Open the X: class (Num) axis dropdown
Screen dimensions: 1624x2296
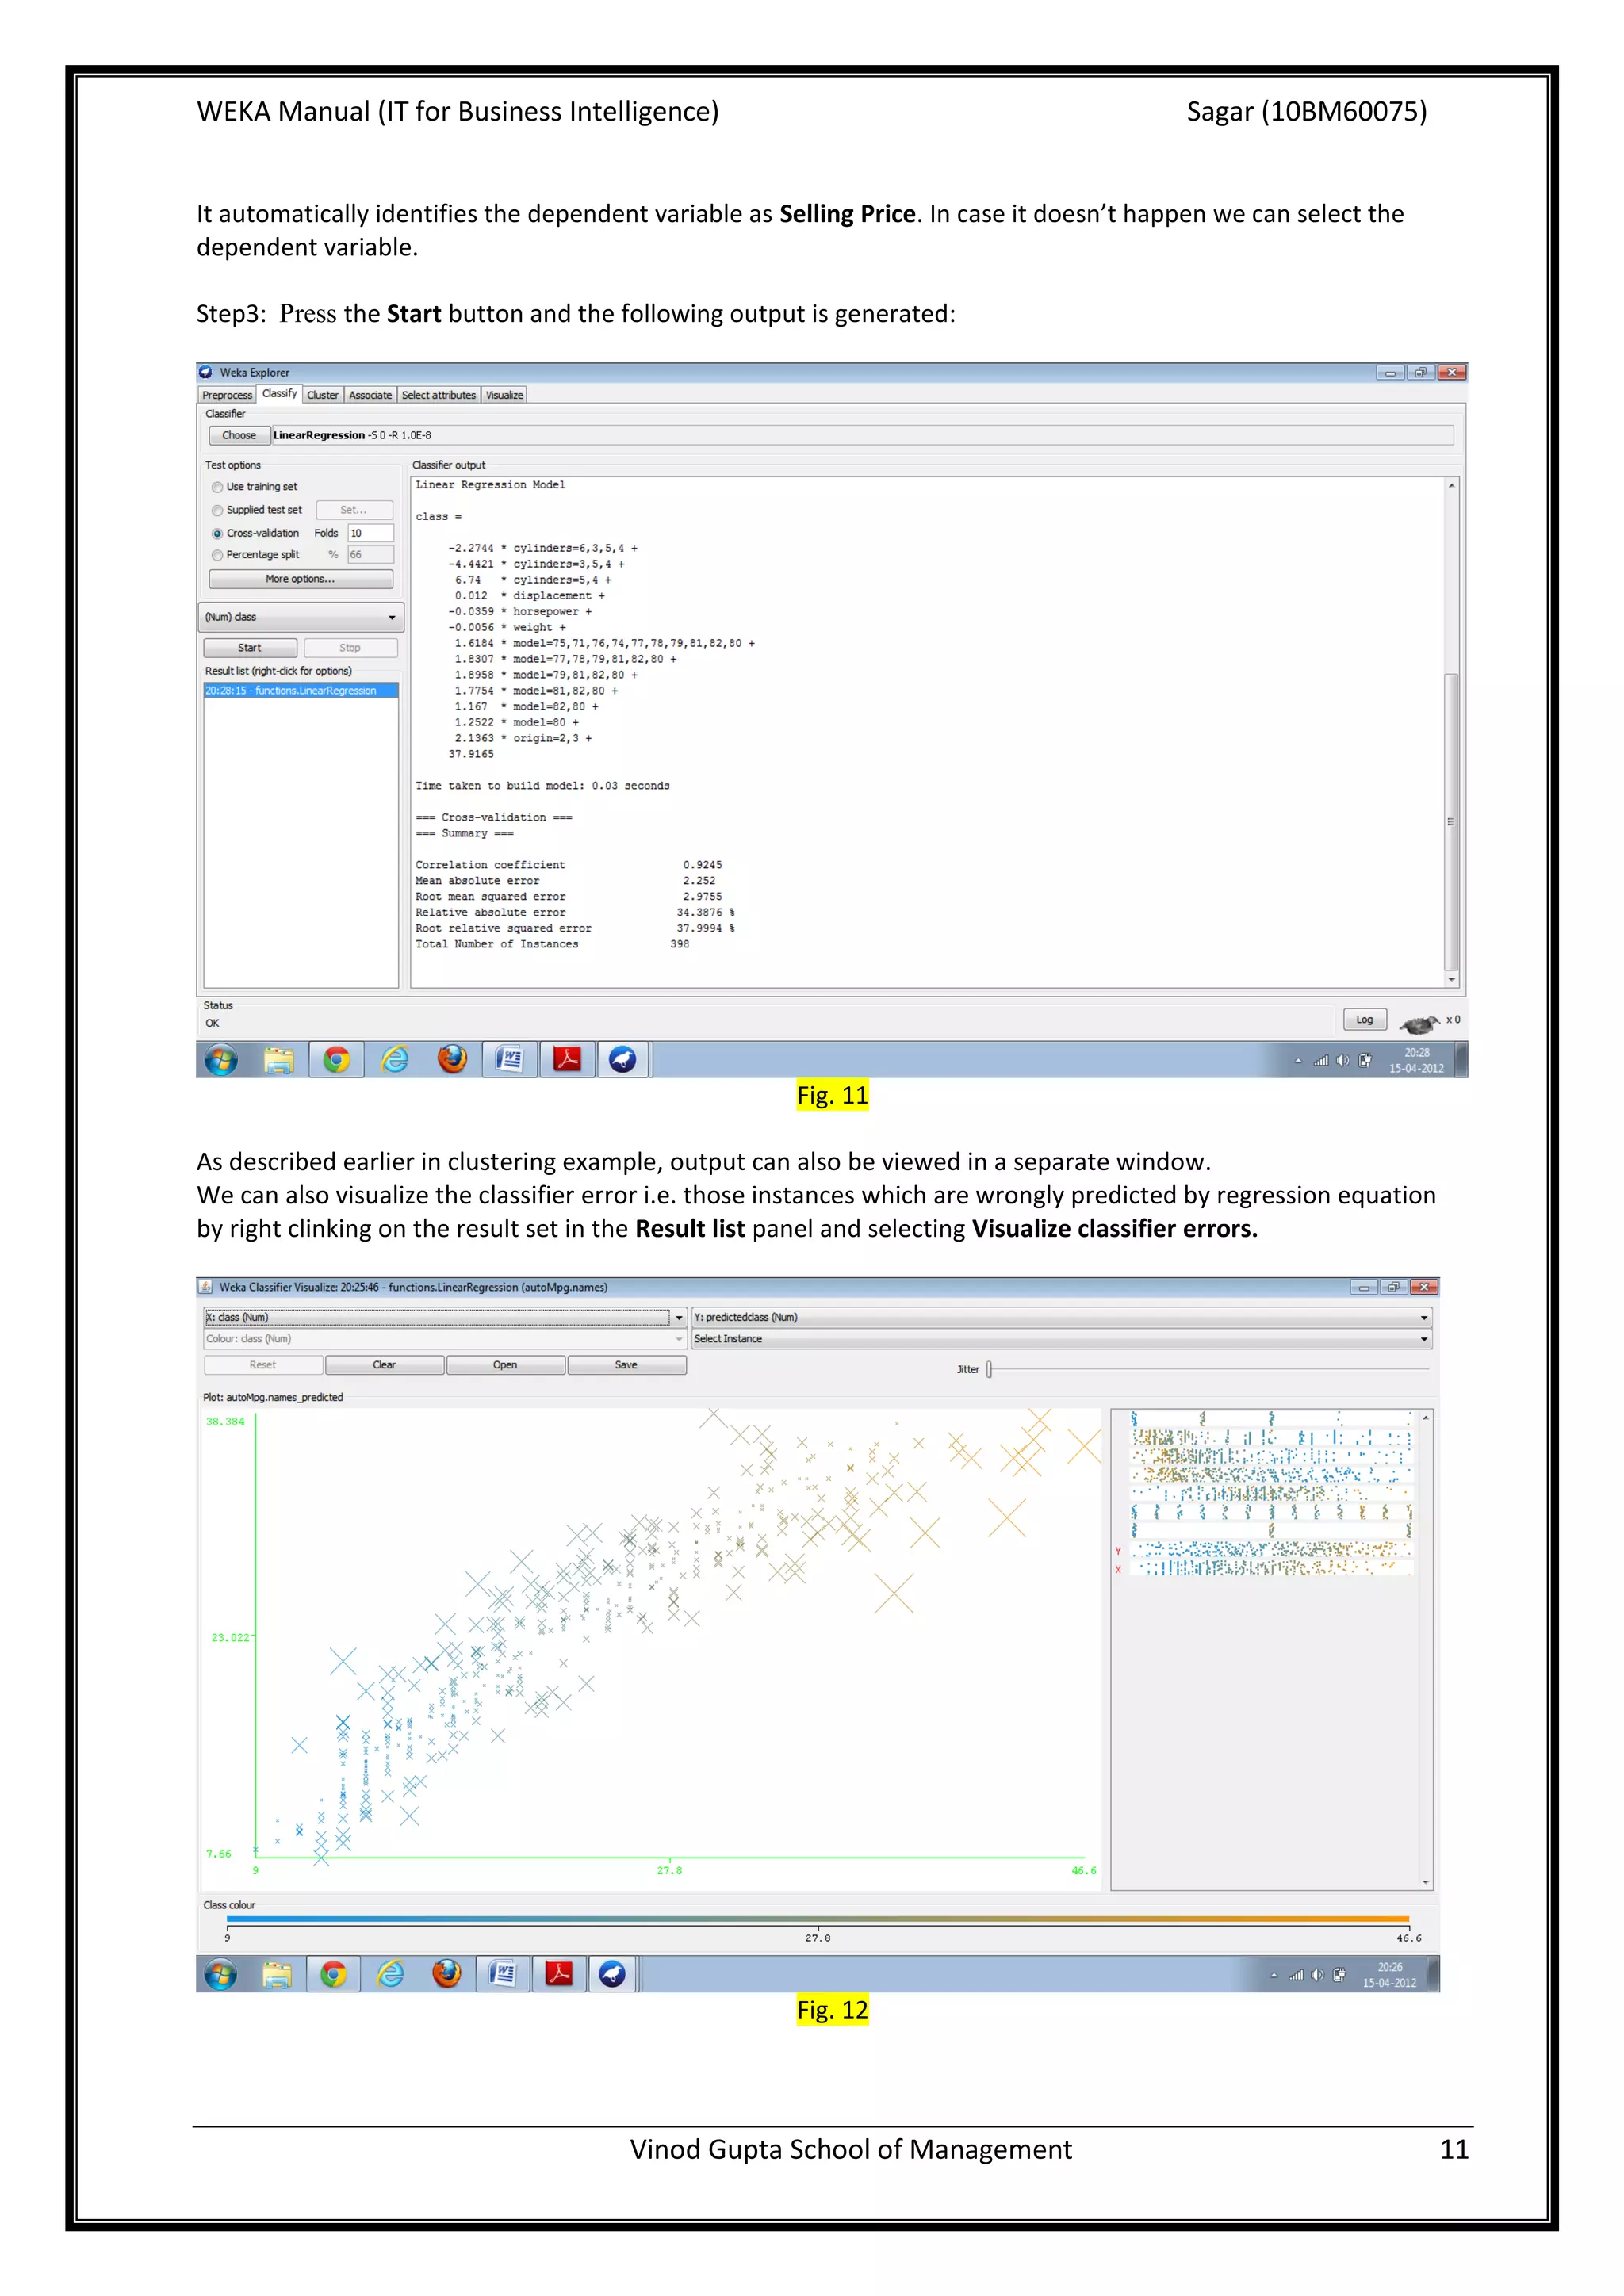click(444, 1317)
